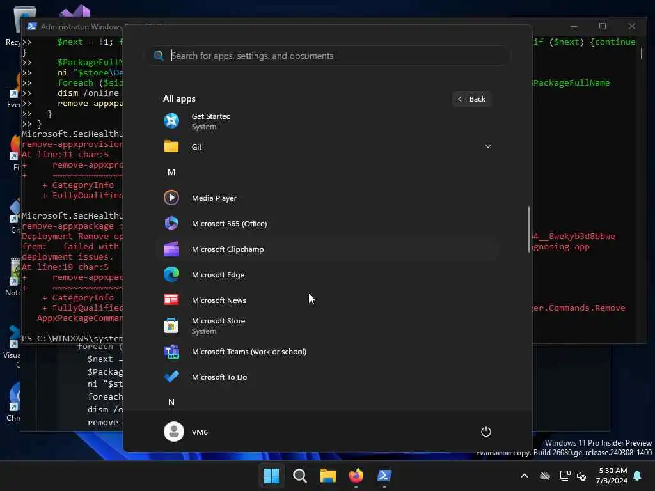Open the Get Started app icon

click(x=171, y=121)
